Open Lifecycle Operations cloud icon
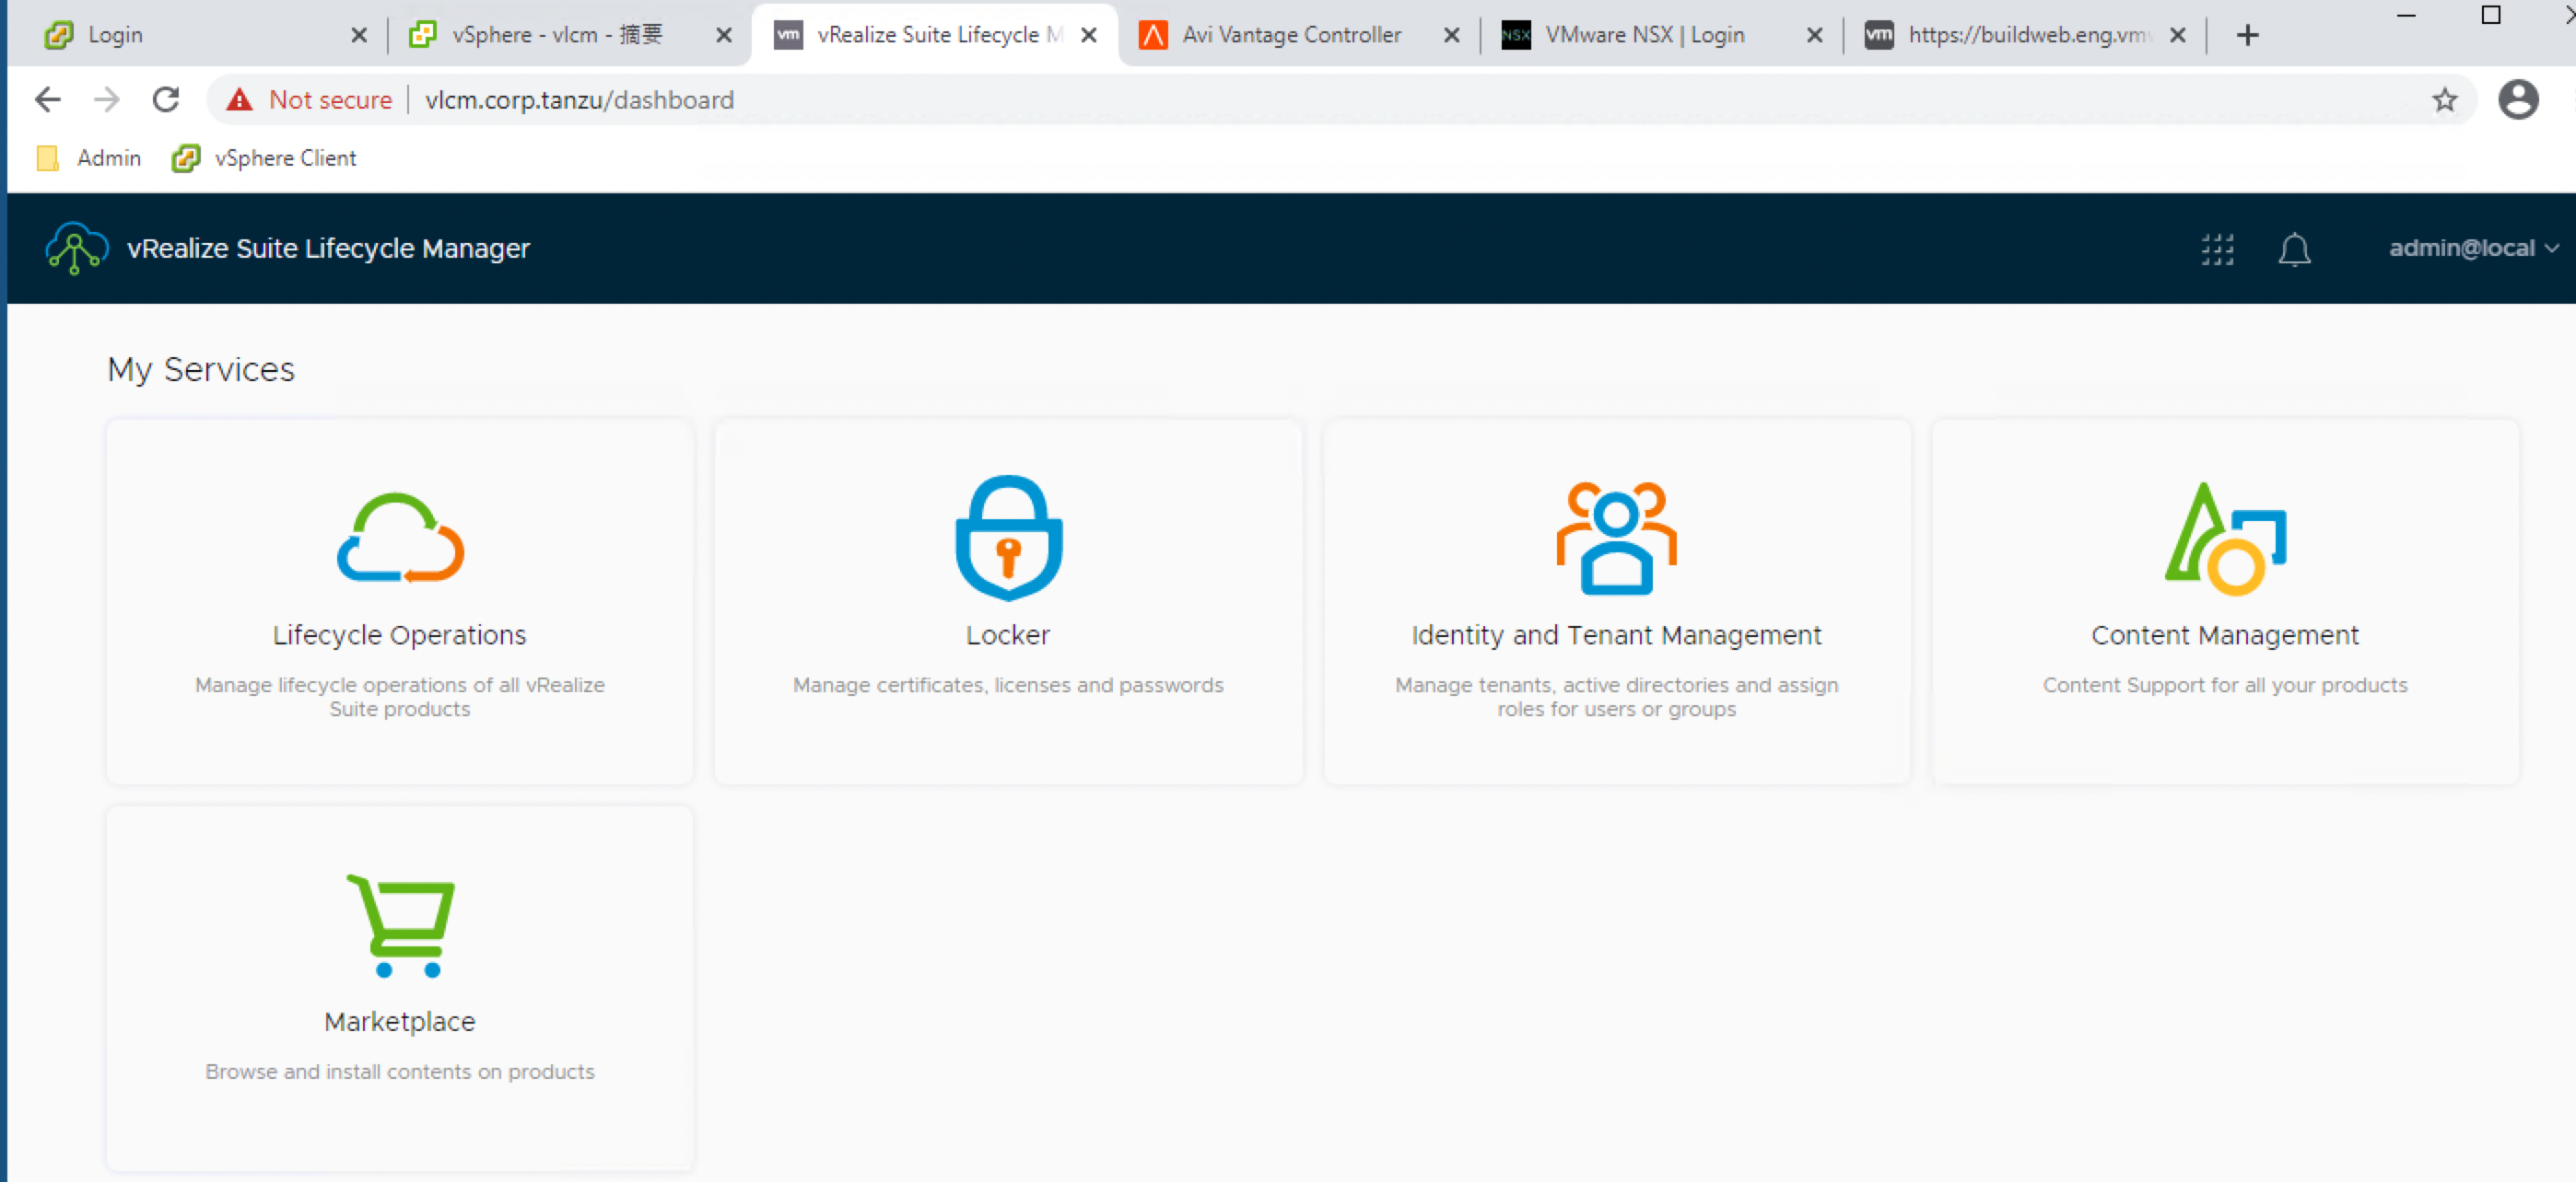The height and width of the screenshot is (1182, 2576). pos(400,538)
